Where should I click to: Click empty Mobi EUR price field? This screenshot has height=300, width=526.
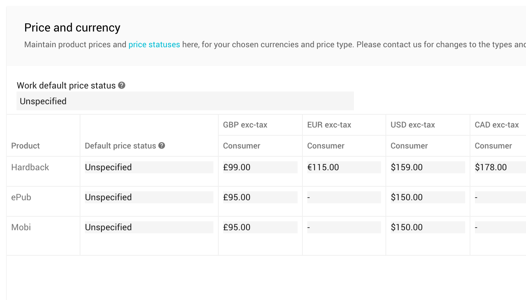(x=344, y=227)
